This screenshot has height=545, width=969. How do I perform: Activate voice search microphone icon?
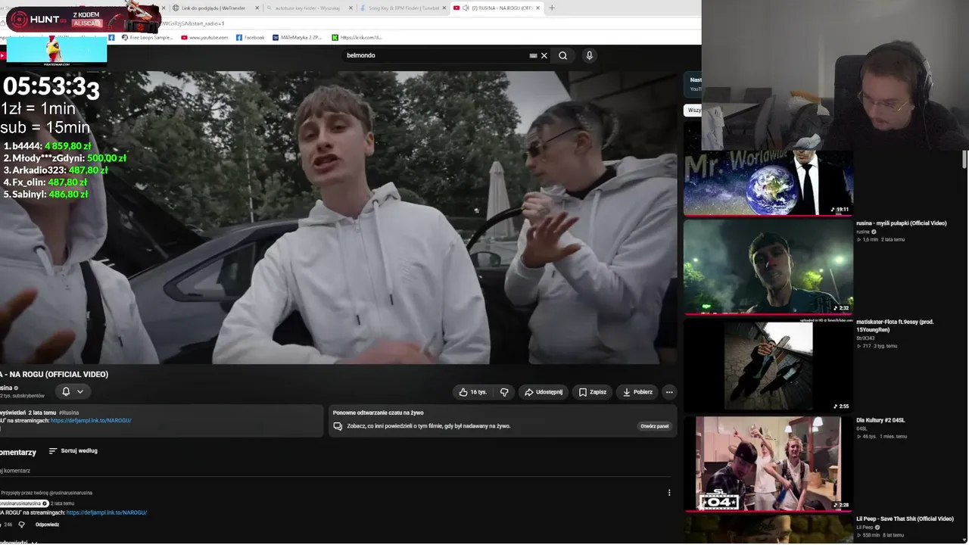point(589,55)
